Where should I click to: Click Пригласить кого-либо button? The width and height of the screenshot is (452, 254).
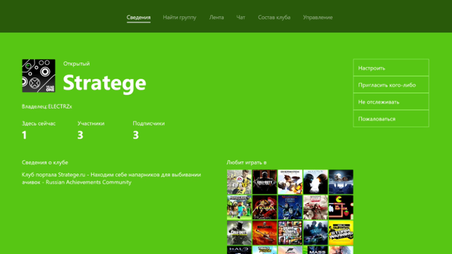click(x=391, y=85)
